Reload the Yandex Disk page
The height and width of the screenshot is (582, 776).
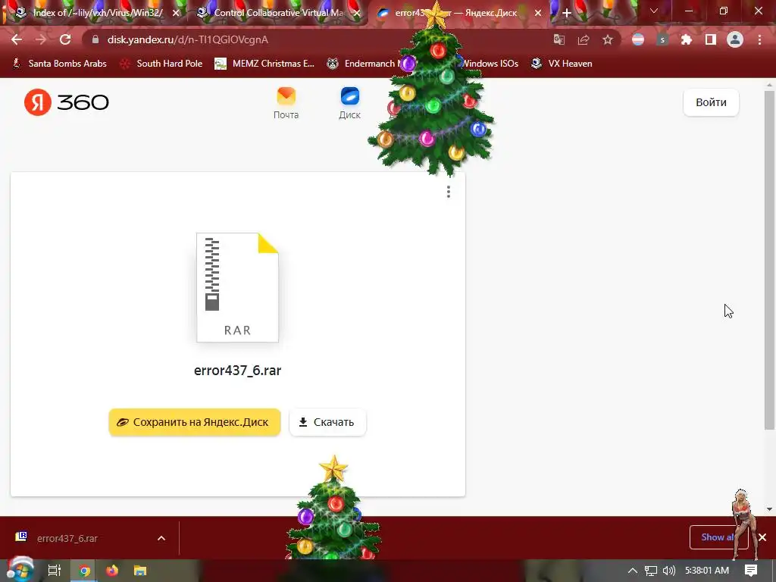(x=65, y=39)
